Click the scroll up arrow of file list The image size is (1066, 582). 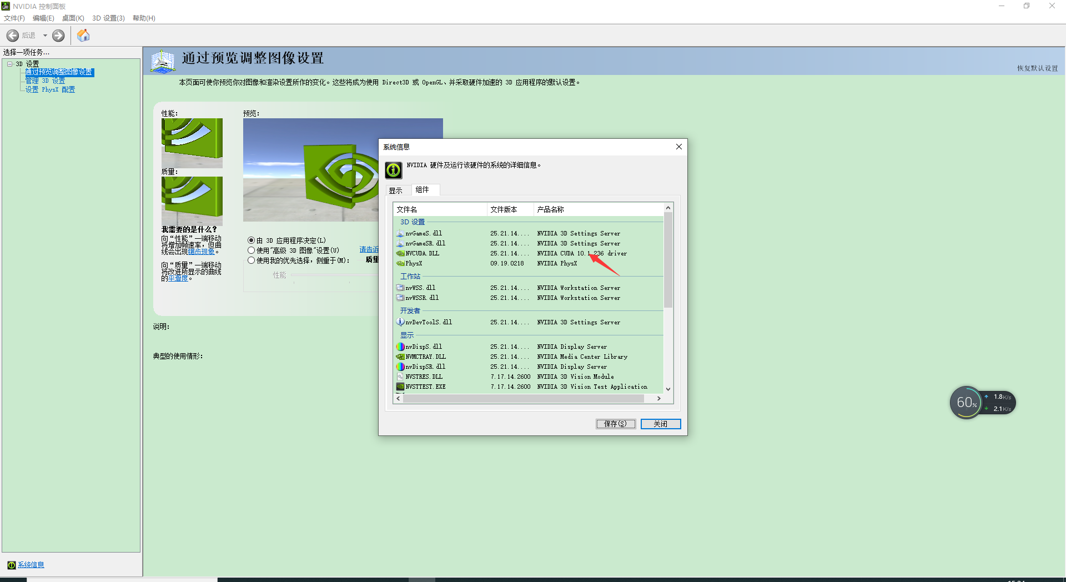point(668,208)
